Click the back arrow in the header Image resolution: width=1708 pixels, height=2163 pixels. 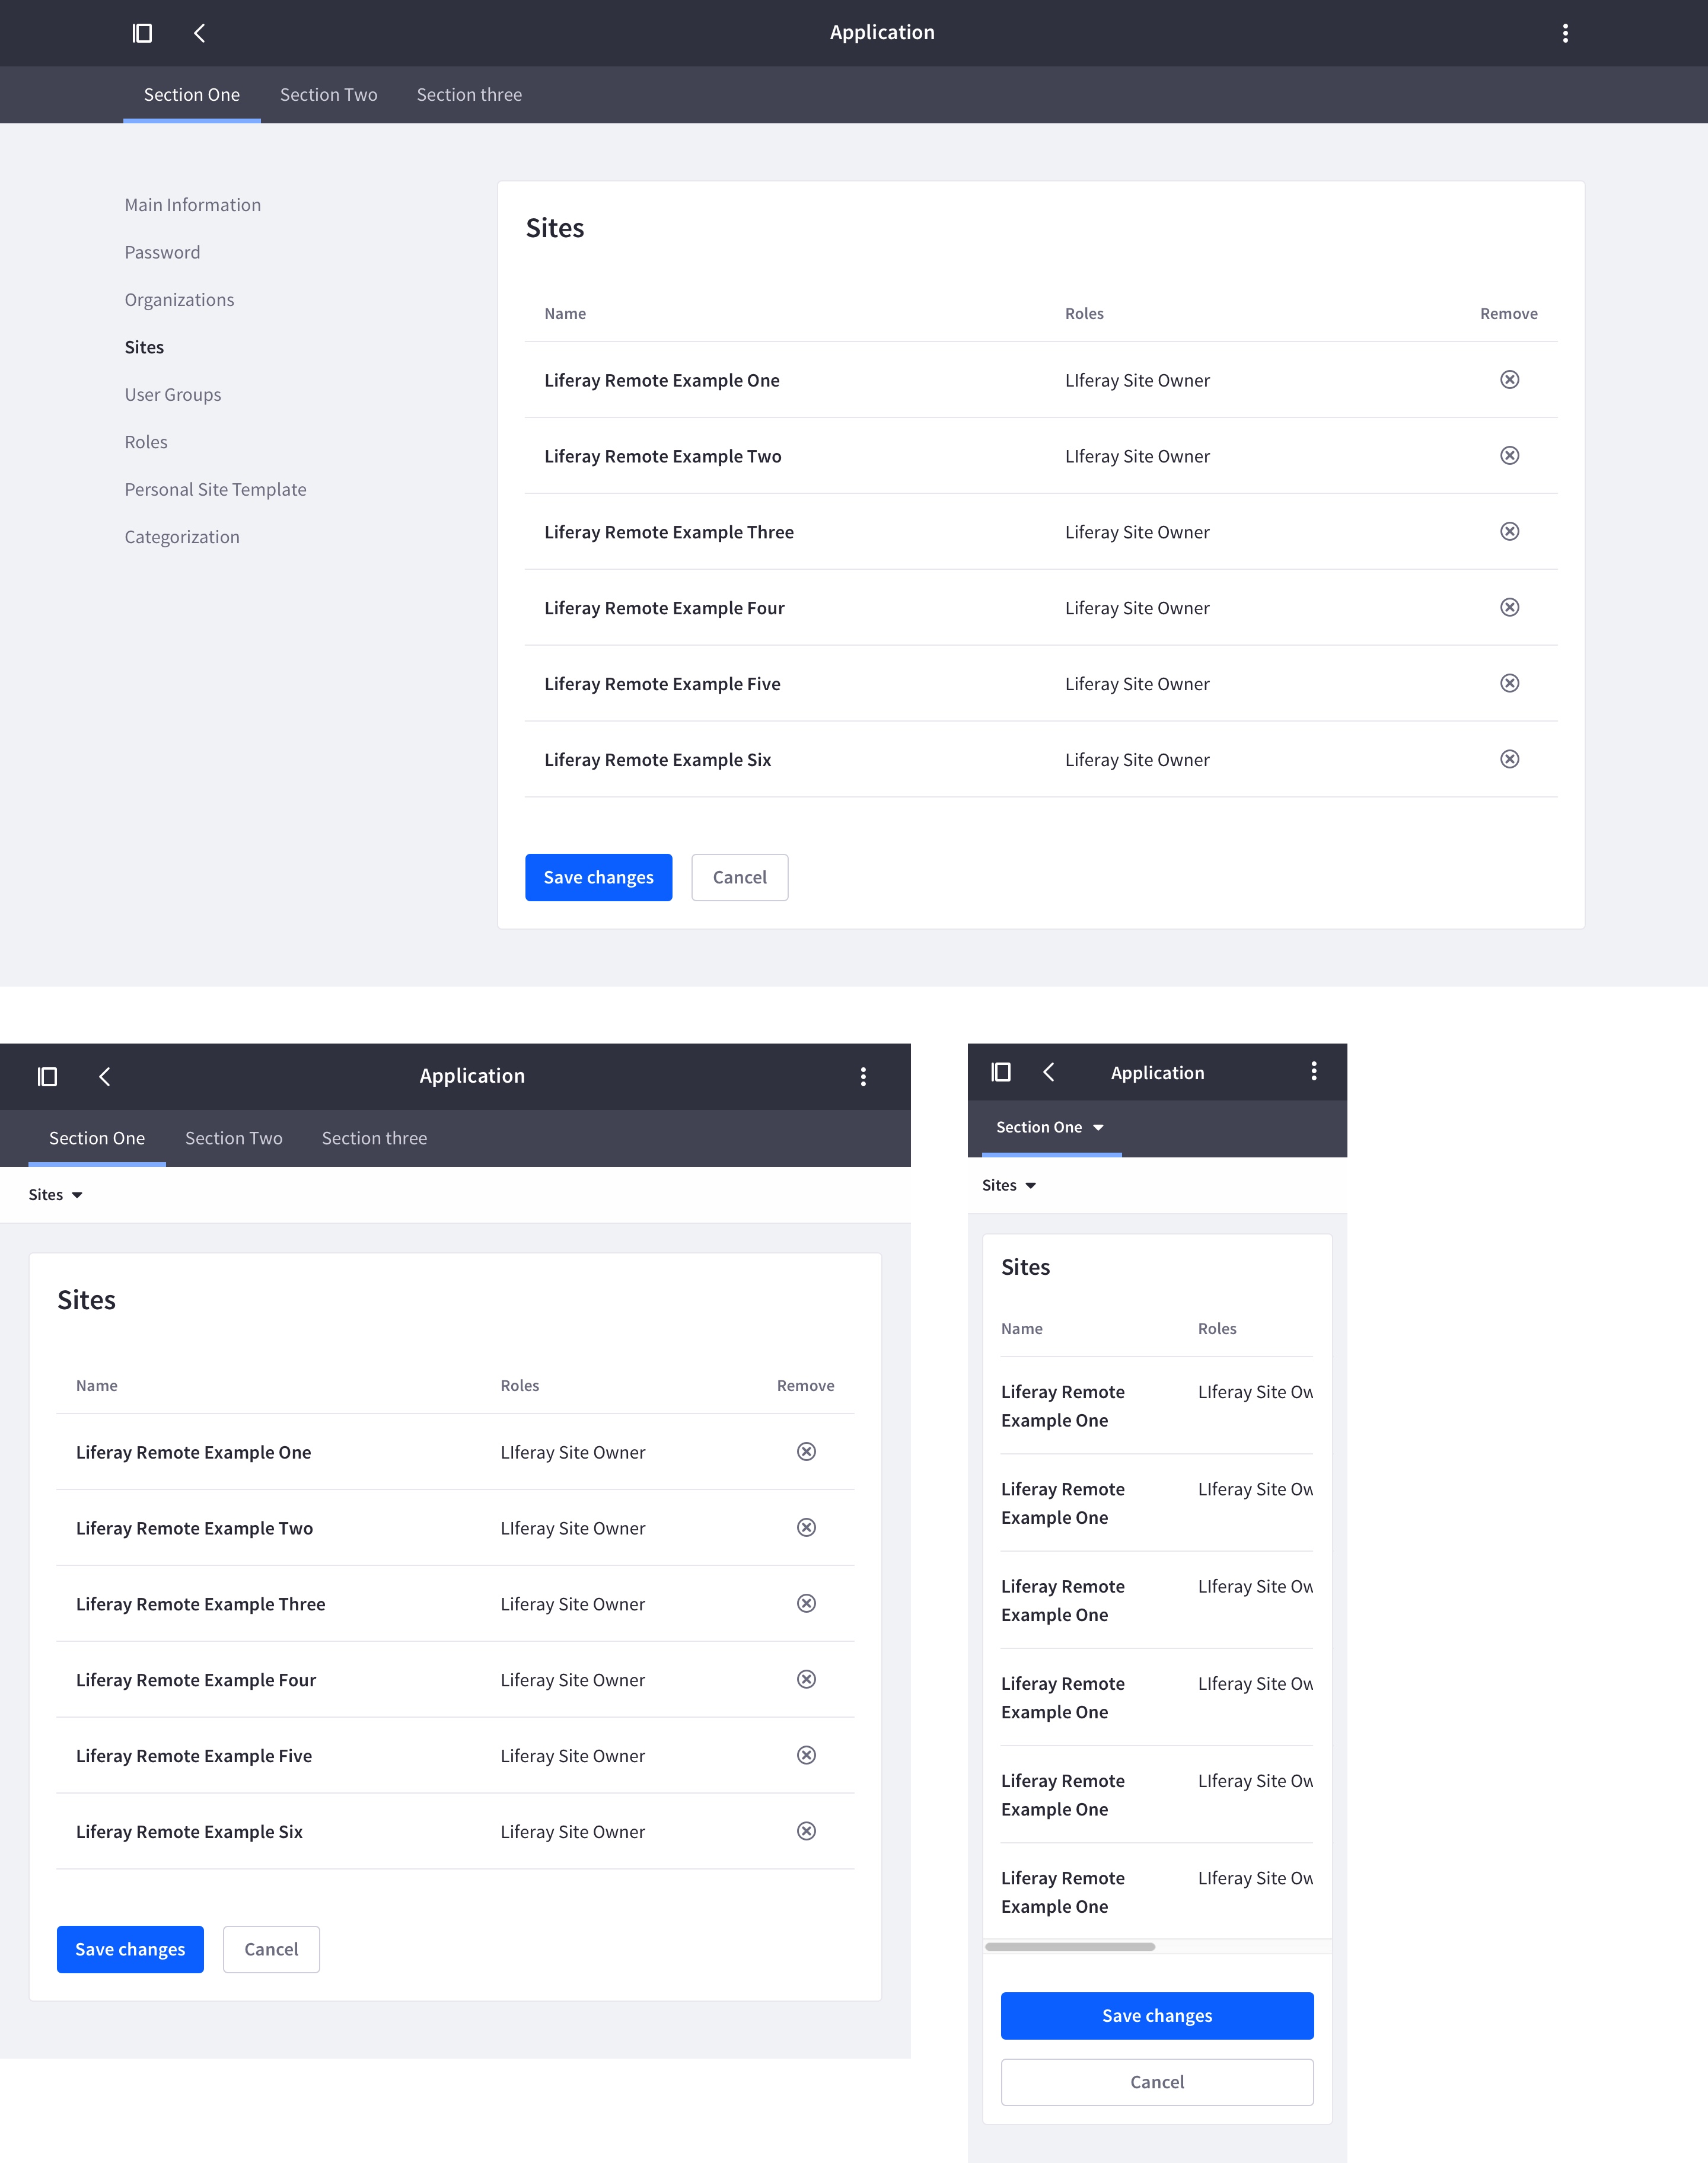199,32
